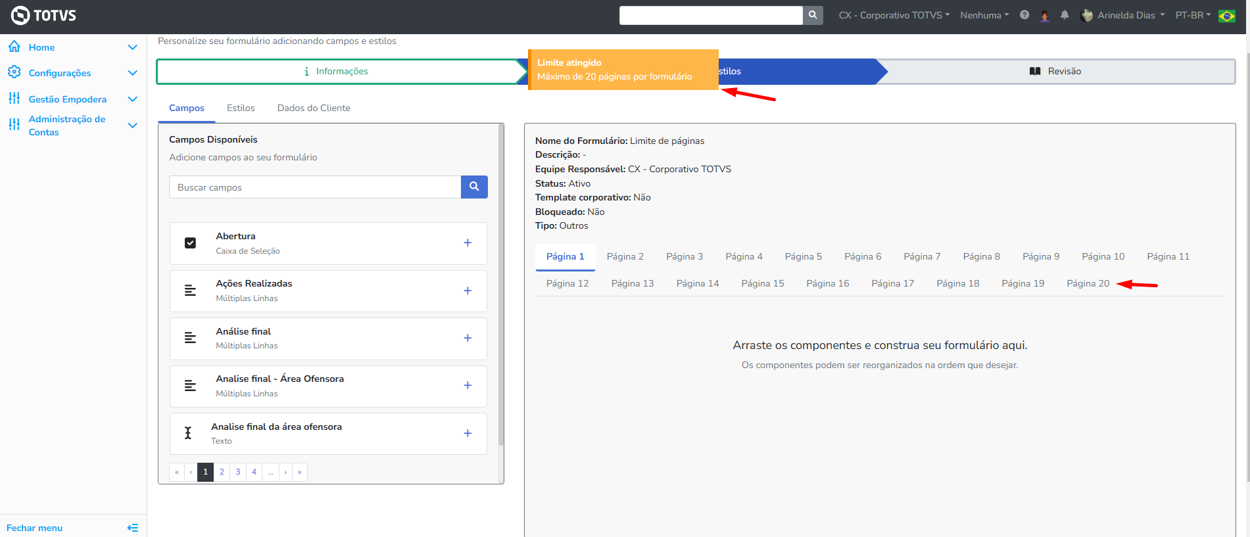
Task: Click the next page arrow in pagination
Action: click(x=285, y=472)
